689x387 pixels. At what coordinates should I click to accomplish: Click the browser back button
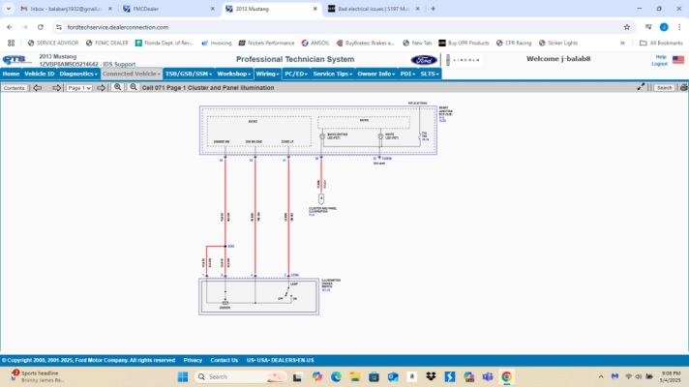pos(10,27)
